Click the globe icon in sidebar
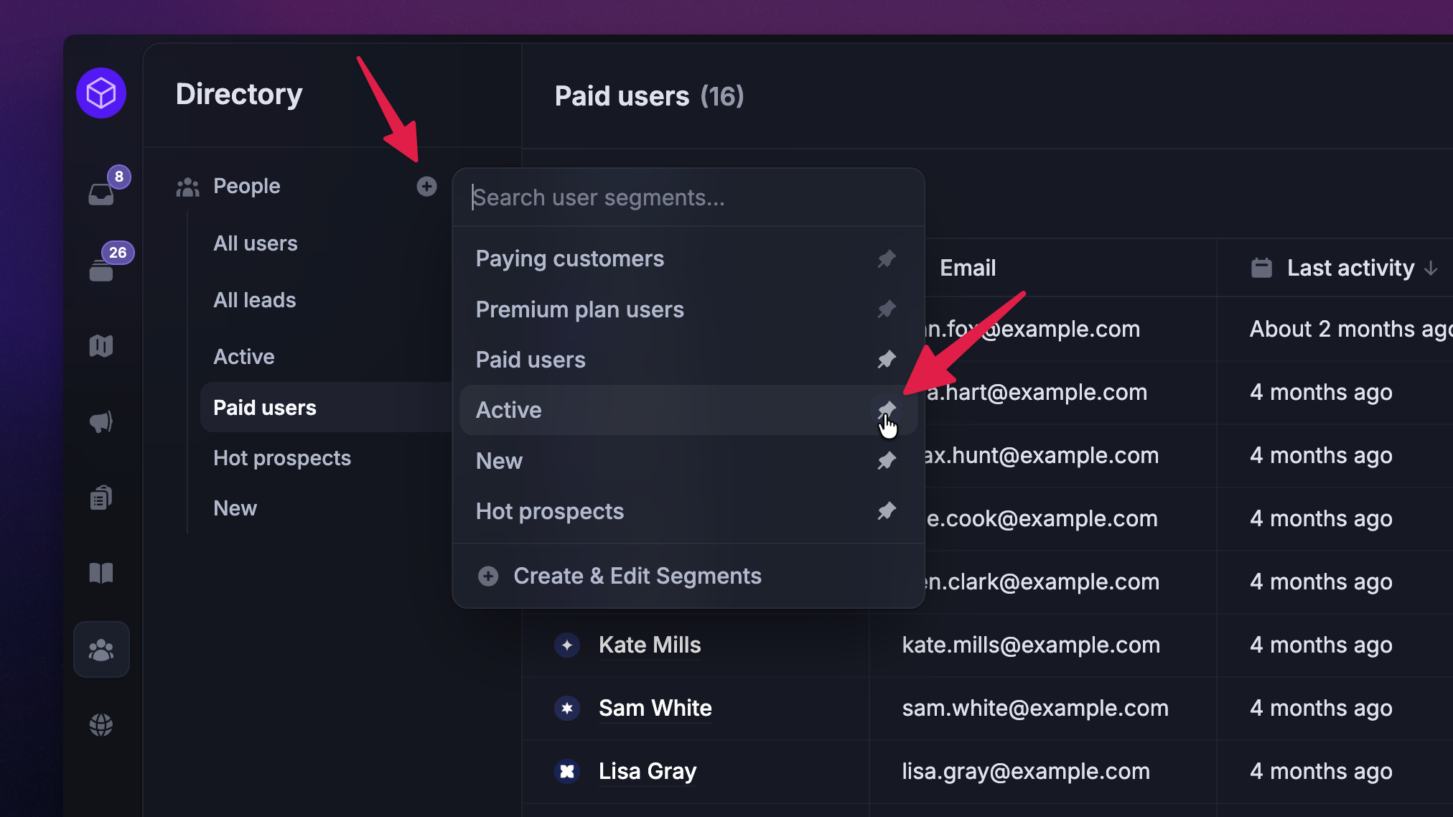1453x817 pixels. point(101,725)
